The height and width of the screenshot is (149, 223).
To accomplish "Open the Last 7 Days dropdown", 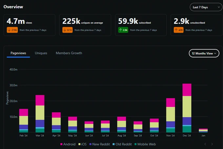I will 206,7.
